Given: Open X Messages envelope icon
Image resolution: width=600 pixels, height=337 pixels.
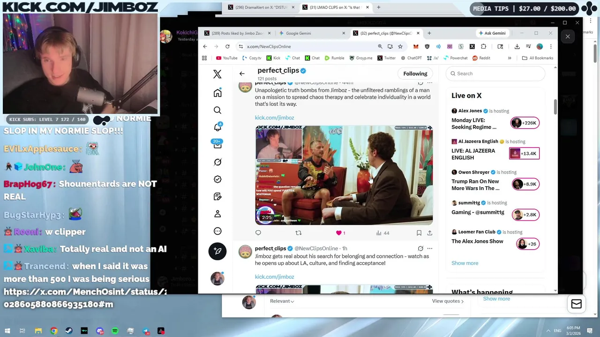Looking at the screenshot, I should [217, 145].
